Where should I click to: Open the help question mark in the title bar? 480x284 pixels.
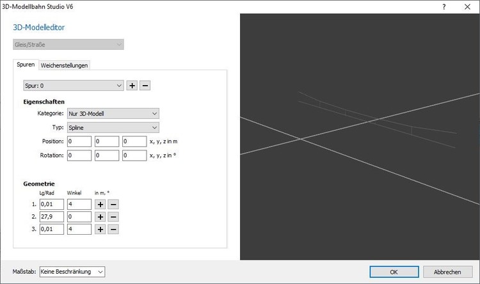point(444,7)
